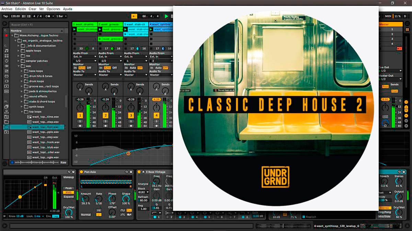Open the Clips category icon

coord(6,86)
